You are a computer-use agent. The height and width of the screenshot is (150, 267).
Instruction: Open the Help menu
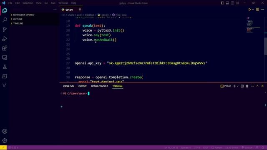coord(73,3)
